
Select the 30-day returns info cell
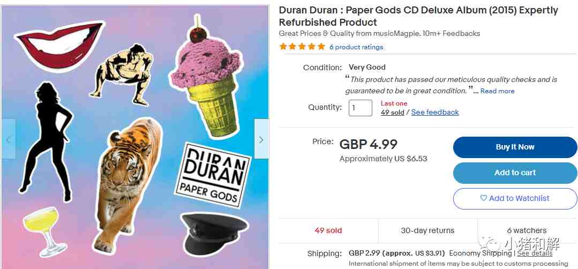click(427, 230)
